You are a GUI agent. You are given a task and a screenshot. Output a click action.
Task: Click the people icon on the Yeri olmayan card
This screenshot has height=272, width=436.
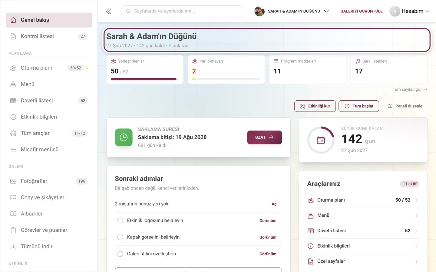pos(195,61)
